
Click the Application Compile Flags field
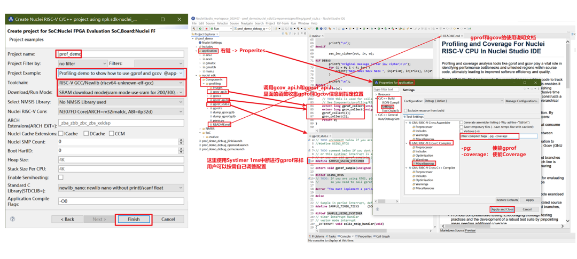(121, 201)
